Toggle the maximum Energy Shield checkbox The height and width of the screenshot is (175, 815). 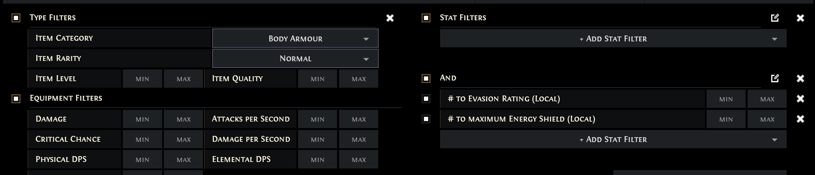tap(426, 119)
